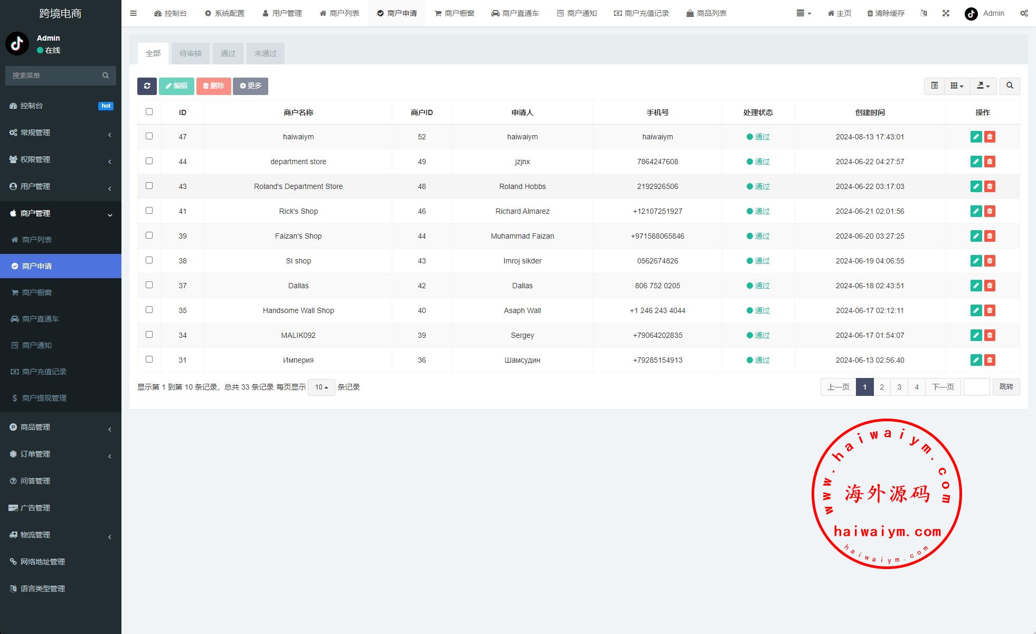This screenshot has width=1036, height=634.
Task: Click the page jump input field
Action: (976, 387)
